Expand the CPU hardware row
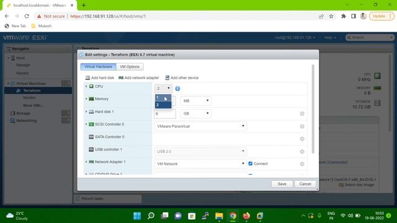The image size is (397, 223). (86, 87)
